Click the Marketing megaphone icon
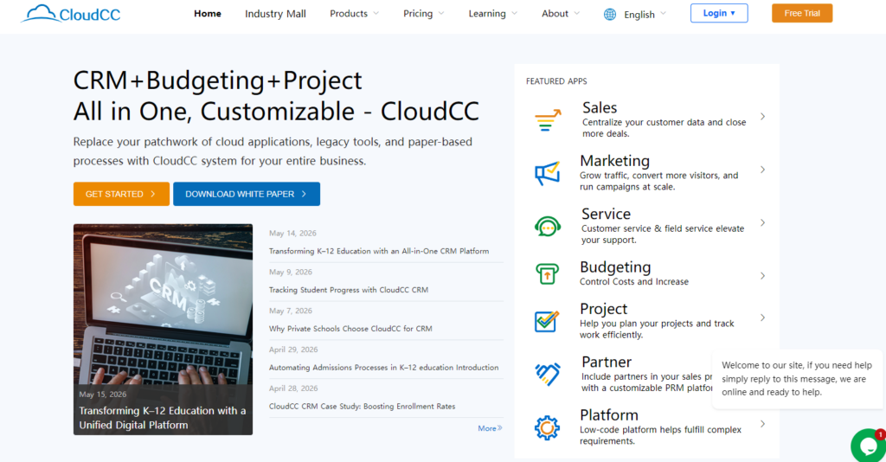 pyautogui.click(x=547, y=173)
